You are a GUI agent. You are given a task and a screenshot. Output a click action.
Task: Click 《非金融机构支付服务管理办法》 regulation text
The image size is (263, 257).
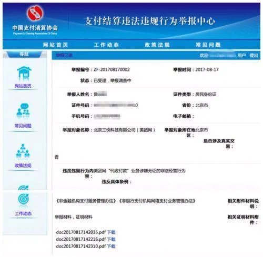(86, 201)
